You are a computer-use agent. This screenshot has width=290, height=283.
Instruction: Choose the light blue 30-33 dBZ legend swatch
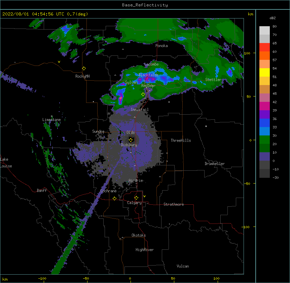tap(264, 131)
